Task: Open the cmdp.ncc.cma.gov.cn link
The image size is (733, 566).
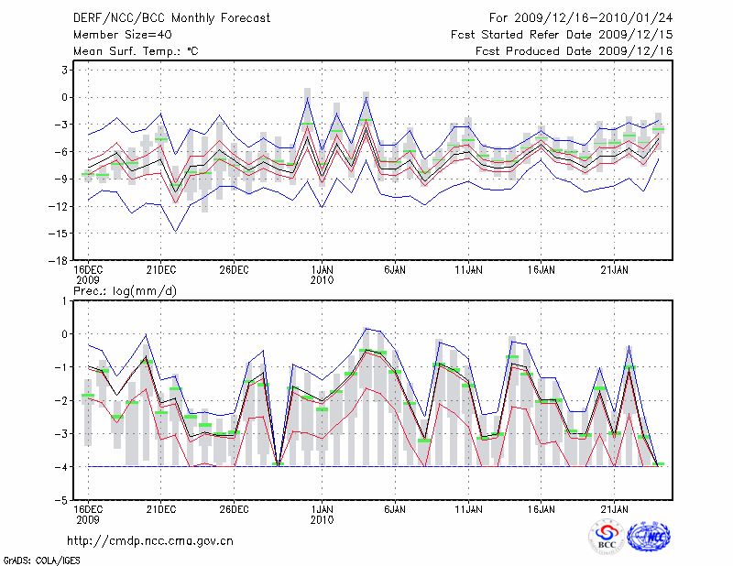Action: [x=150, y=540]
